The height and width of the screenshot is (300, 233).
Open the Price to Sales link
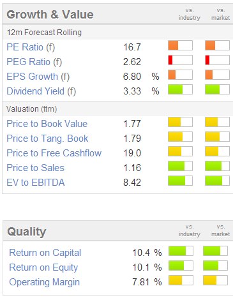tap(36, 168)
